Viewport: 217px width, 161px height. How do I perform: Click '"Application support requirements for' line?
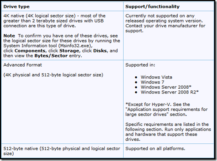click(166, 109)
